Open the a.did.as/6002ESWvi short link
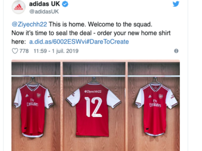 click(x=58, y=42)
